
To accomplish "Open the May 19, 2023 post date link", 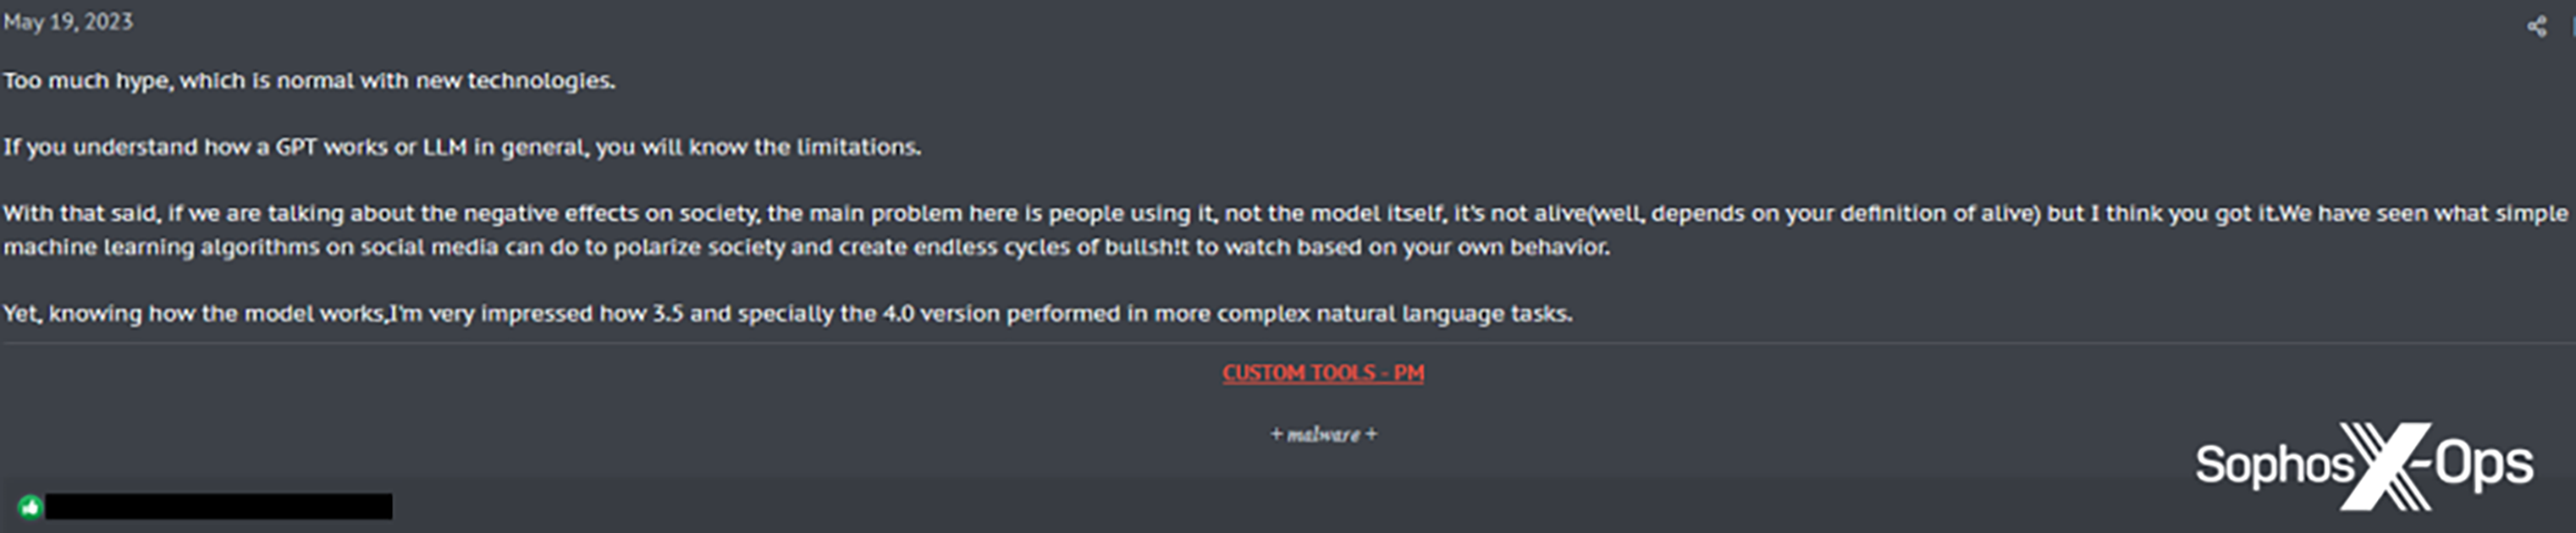I will point(68,22).
